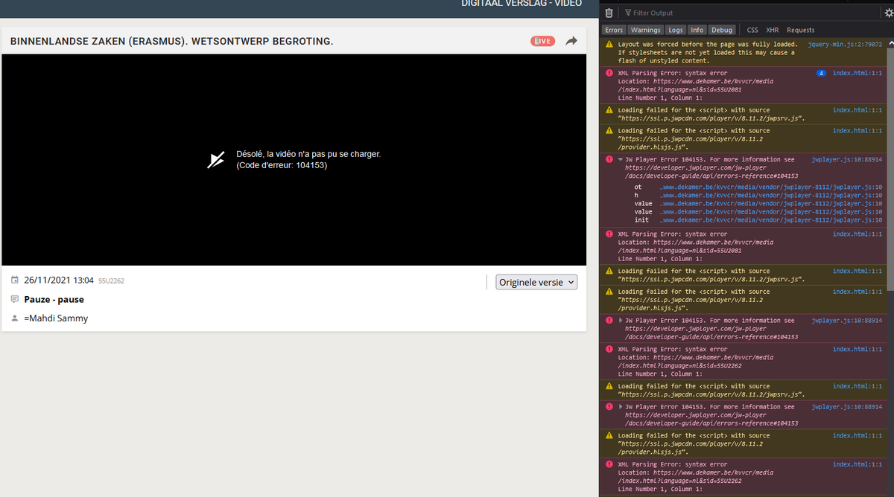Click the warning icon of the Layout was forced message
Image resolution: width=894 pixels, height=497 pixels.
pyautogui.click(x=609, y=45)
